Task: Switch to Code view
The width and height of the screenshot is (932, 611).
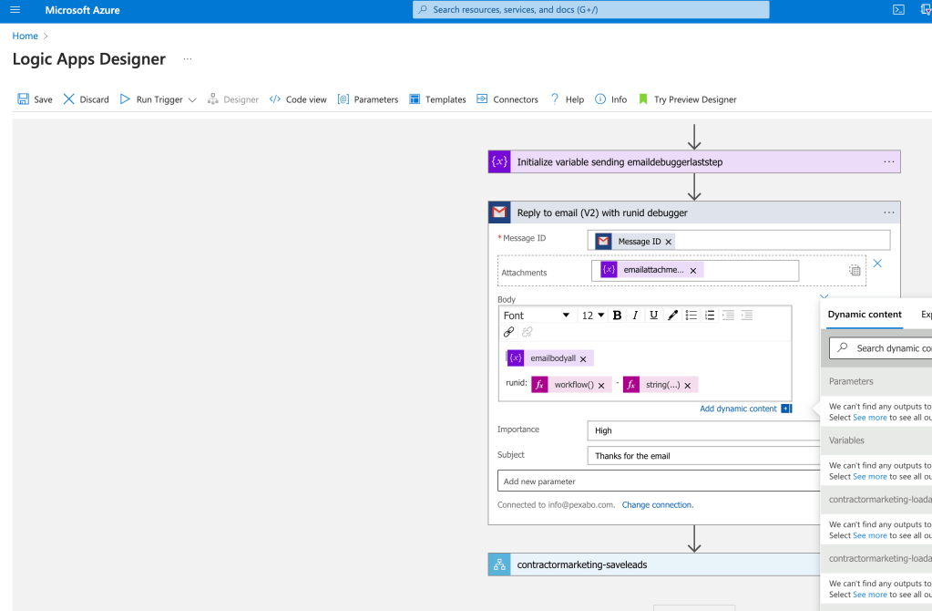Action: (x=298, y=99)
